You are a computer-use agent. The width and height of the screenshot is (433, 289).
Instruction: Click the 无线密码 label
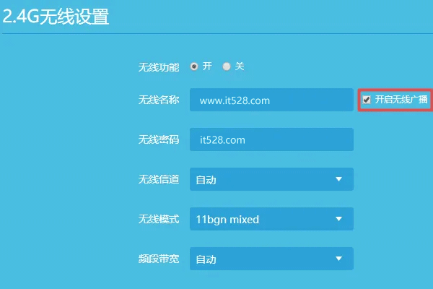coord(159,139)
